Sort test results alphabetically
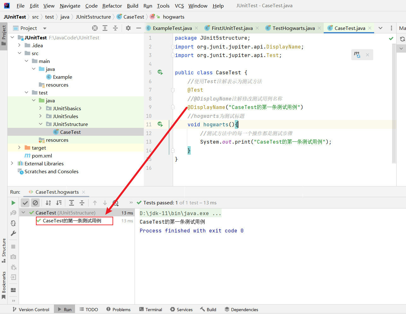The image size is (406, 314). [x=48, y=203]
